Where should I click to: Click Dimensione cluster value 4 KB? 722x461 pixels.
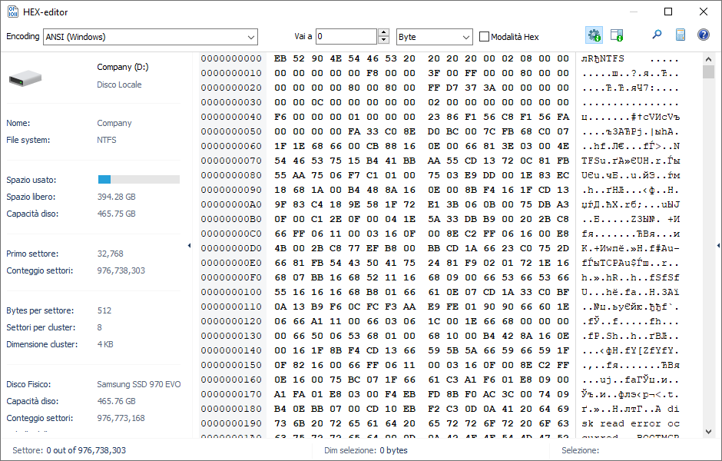pos(105,344)
